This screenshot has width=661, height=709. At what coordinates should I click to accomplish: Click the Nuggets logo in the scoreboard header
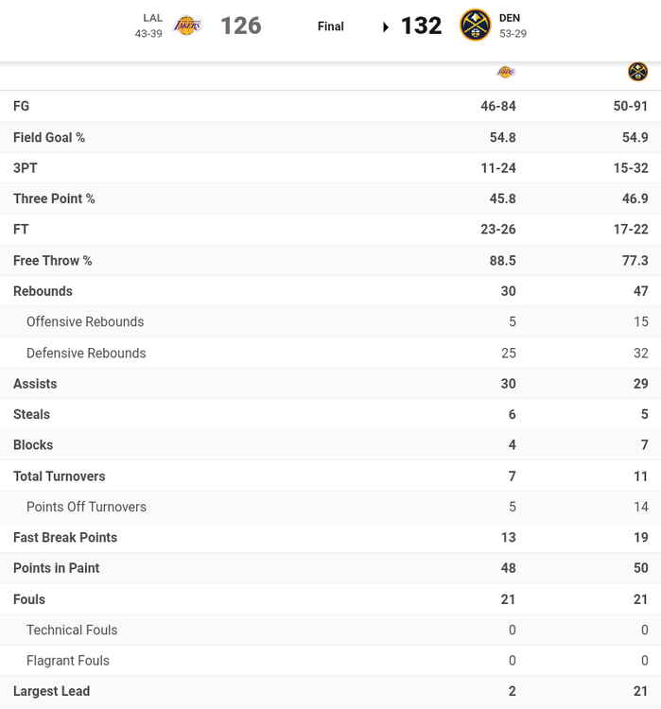click(475, 26)
